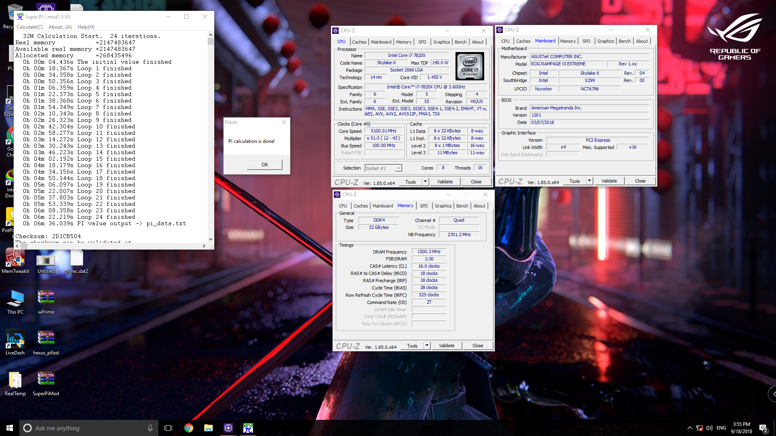Click the Windows Start button

pos(10,428)
